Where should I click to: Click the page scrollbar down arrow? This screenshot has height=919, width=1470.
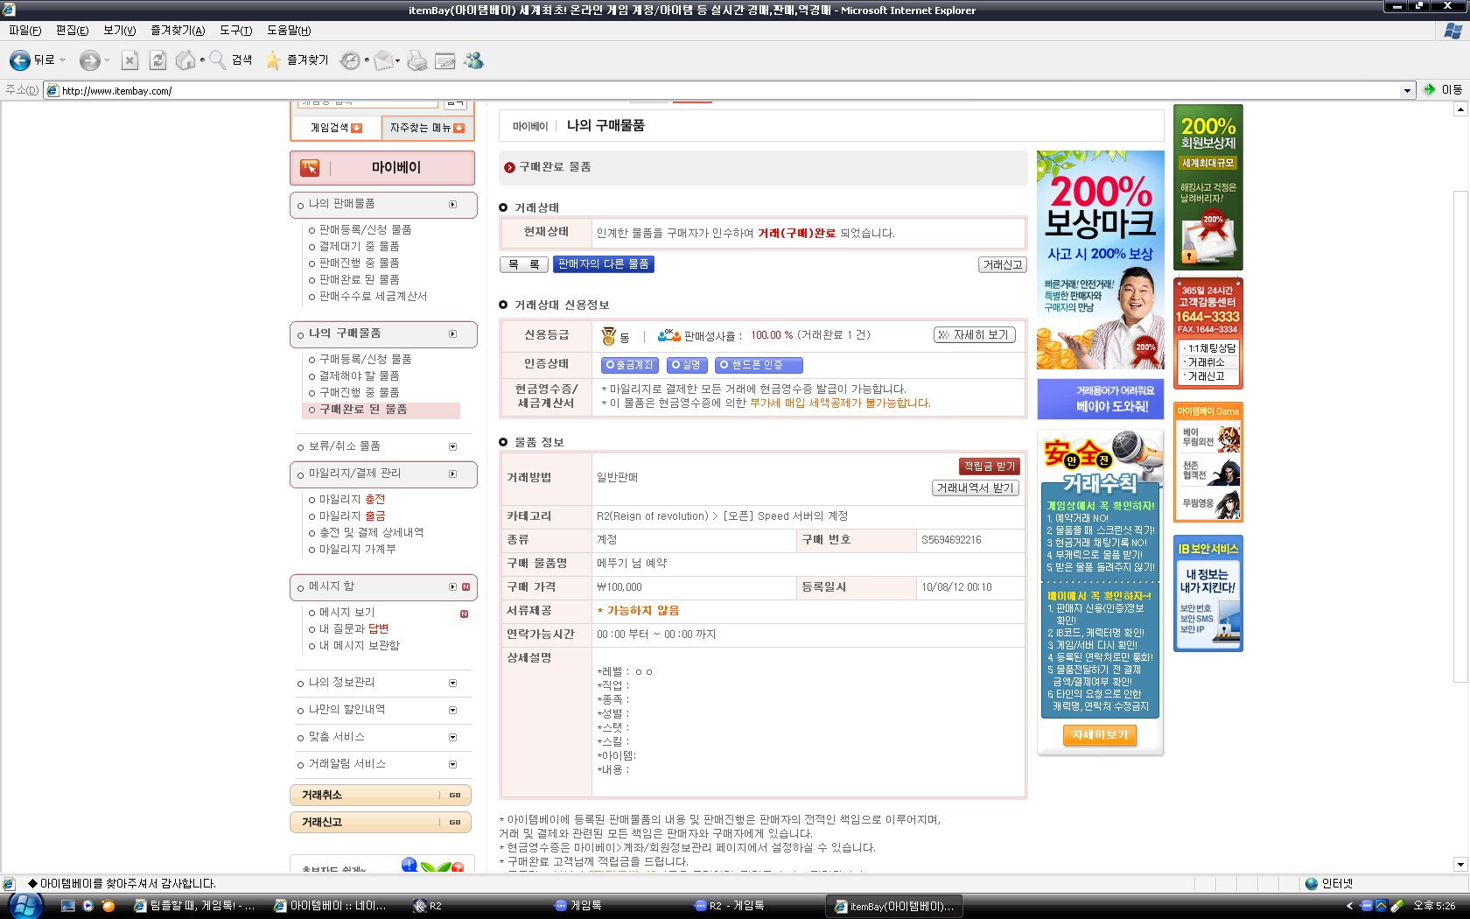click(1459, 864)
